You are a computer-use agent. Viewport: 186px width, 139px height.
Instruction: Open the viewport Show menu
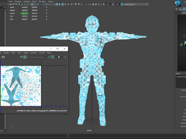click(34, 2)
